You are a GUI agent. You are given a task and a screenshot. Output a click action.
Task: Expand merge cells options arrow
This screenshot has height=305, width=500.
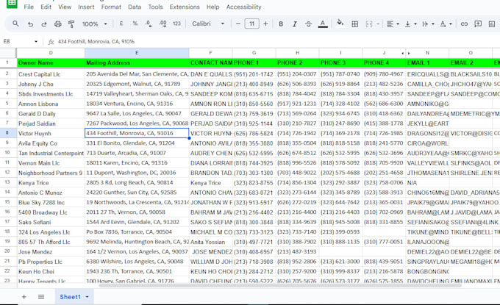click(378, 24)
